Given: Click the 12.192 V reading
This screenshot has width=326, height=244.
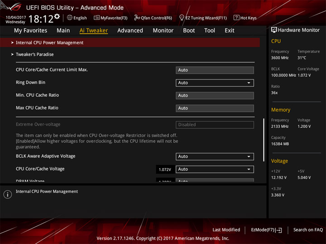Looking at the screenshot, I should click(278, 178).
